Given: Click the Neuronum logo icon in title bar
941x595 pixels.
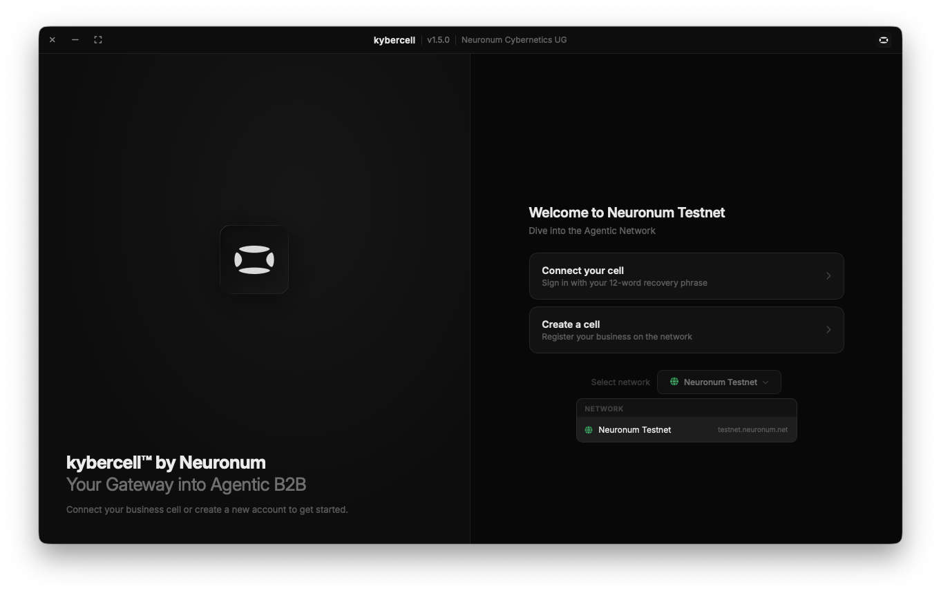Looking at the screenshot, I should tap(883, 40).
